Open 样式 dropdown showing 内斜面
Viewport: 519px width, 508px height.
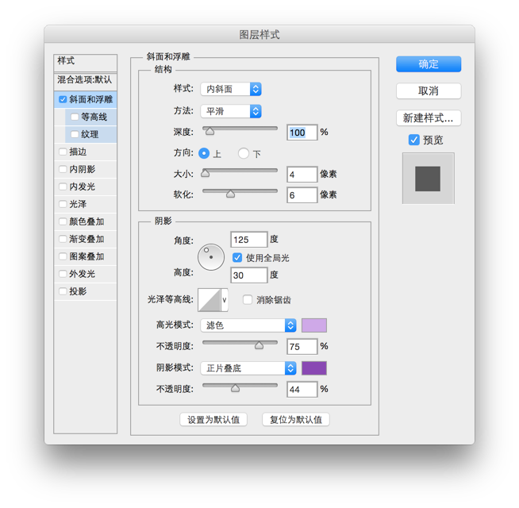tap(231, 89)
